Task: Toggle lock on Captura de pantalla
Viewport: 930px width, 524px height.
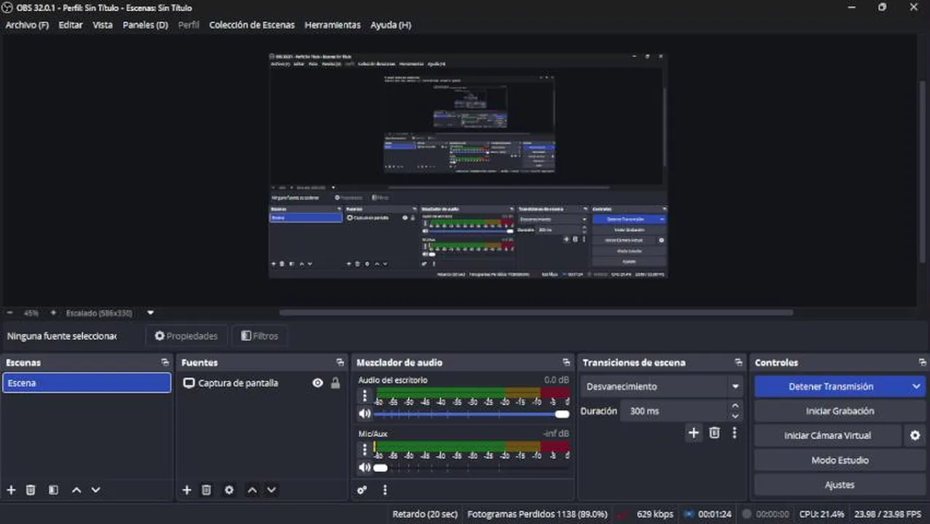Action: tap(335, 383)
